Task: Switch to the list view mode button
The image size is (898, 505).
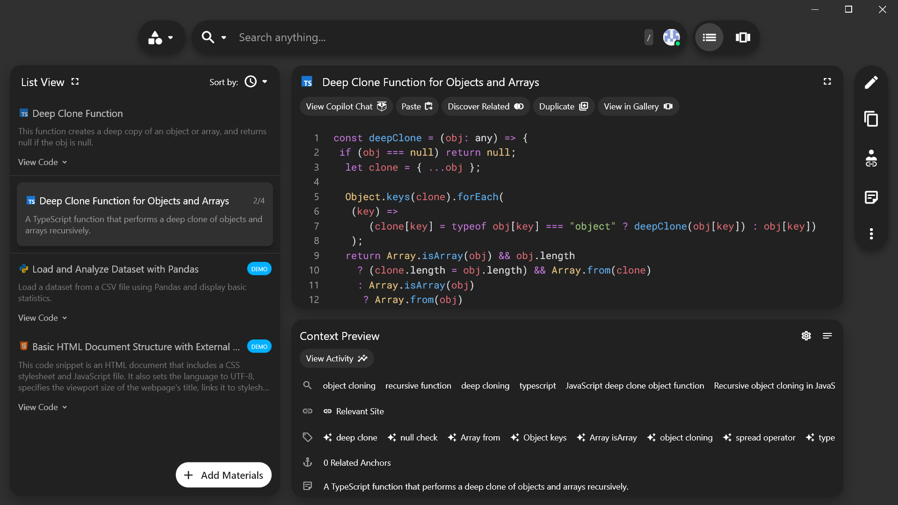Action: pyautogui.click(x=709, y=37)
